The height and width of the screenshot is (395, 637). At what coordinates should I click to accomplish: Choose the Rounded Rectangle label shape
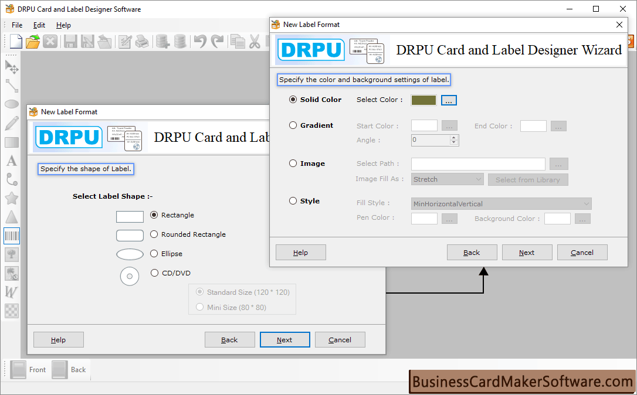click(x=154, y=234)
